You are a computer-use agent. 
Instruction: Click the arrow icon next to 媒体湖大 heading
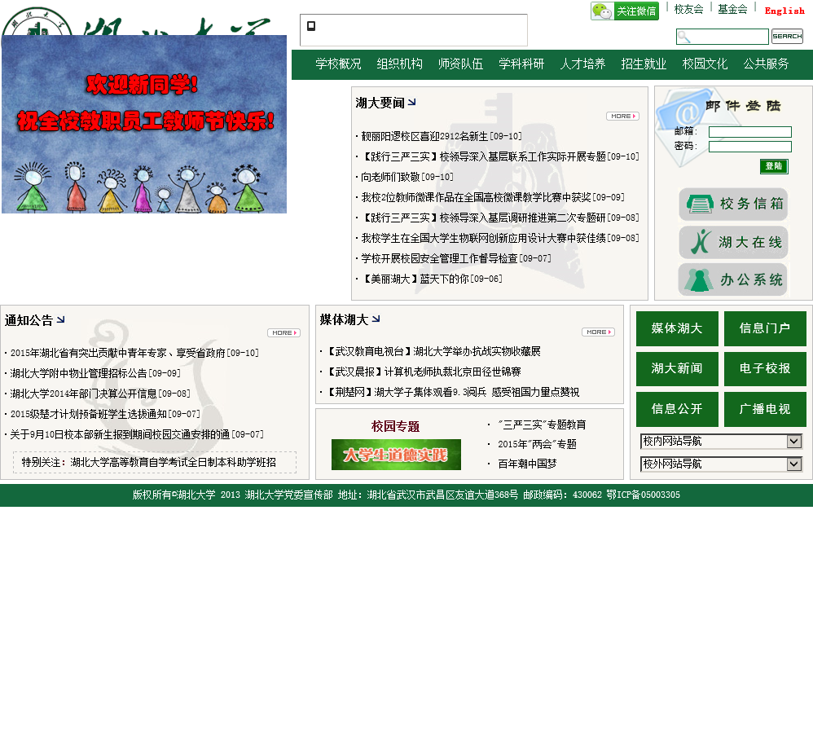tap(376, 319)
